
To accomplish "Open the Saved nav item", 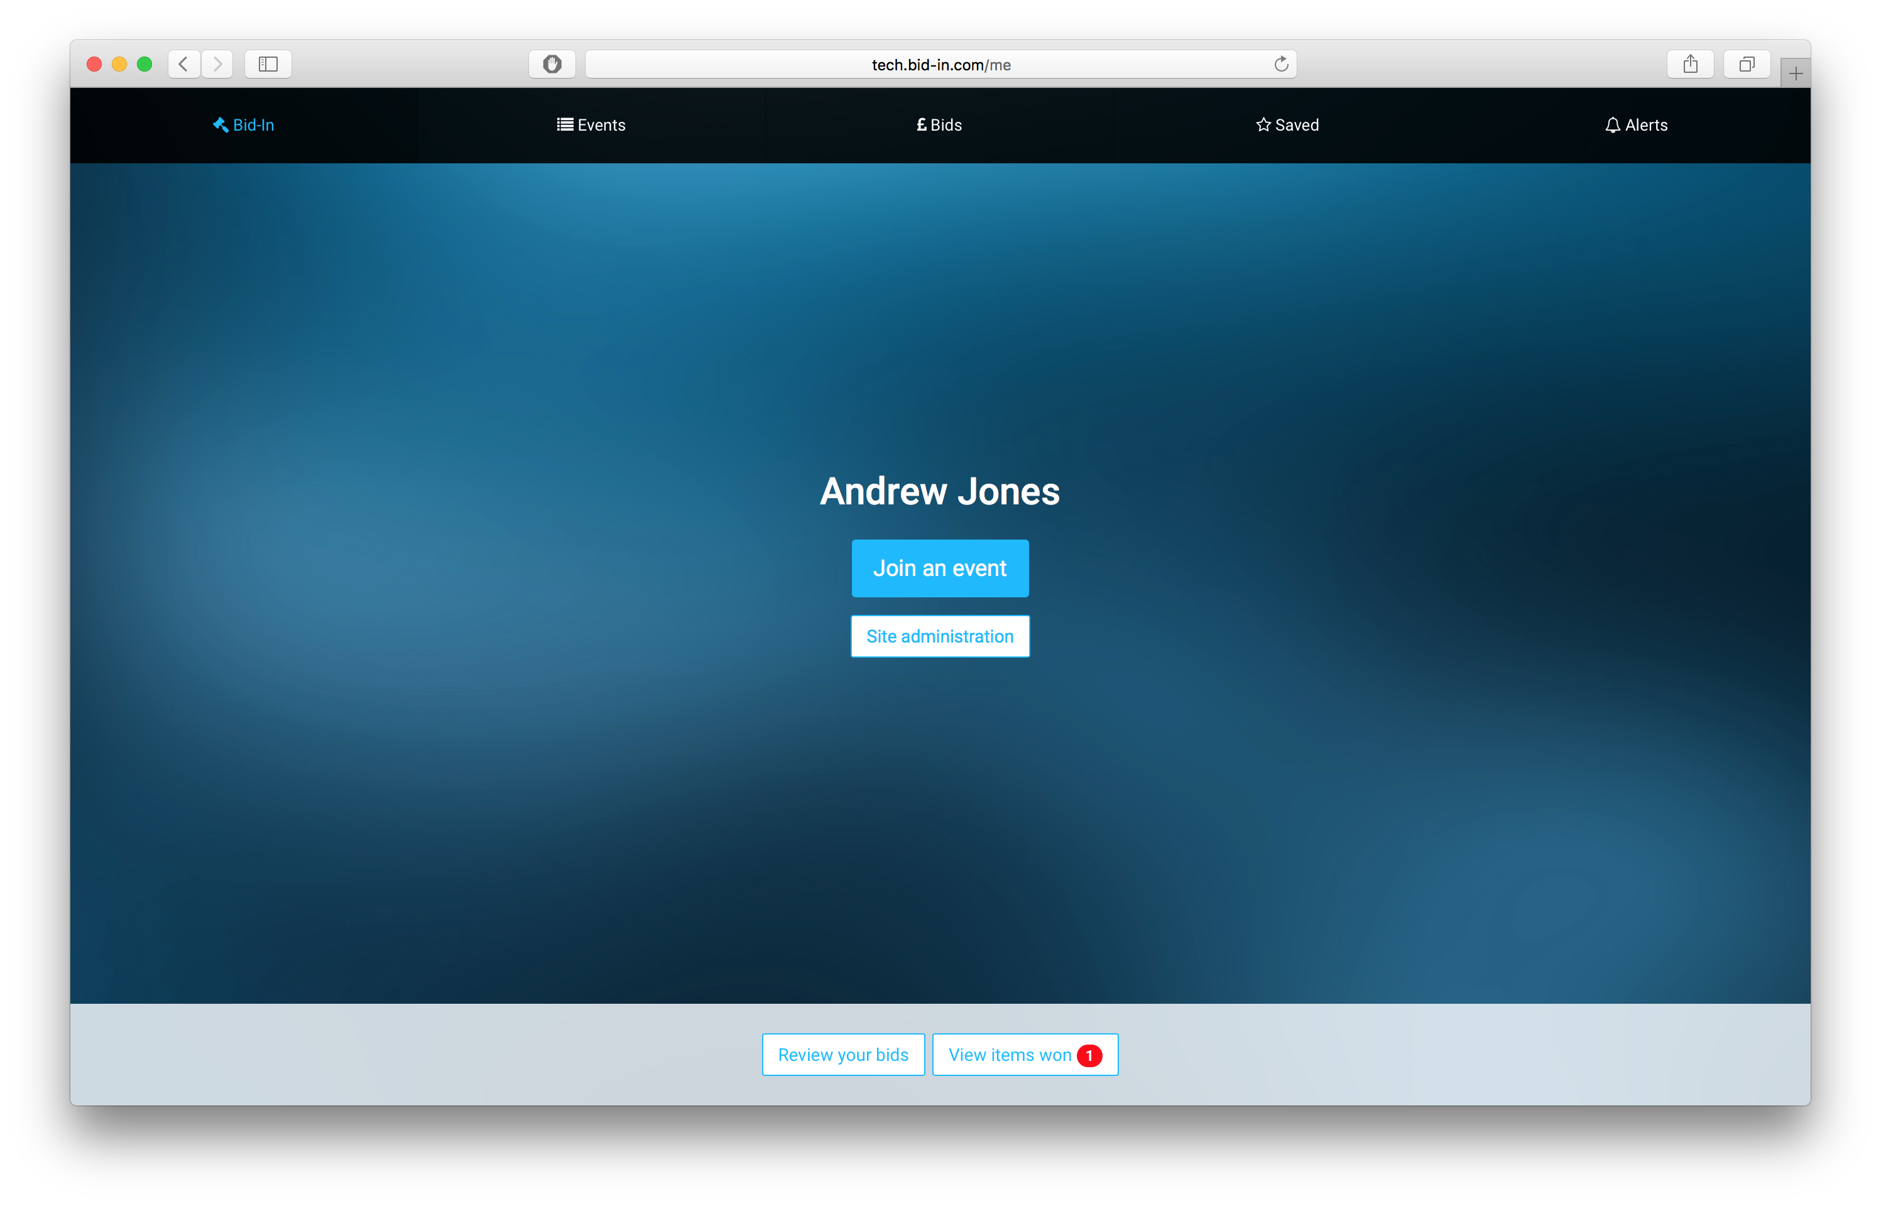I will coord(1287,125).
